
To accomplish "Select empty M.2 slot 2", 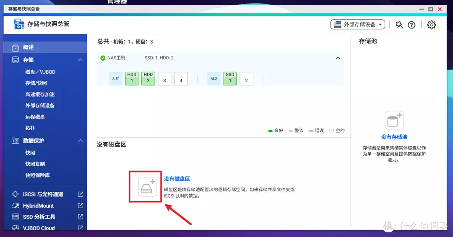I will coord(247,79).
